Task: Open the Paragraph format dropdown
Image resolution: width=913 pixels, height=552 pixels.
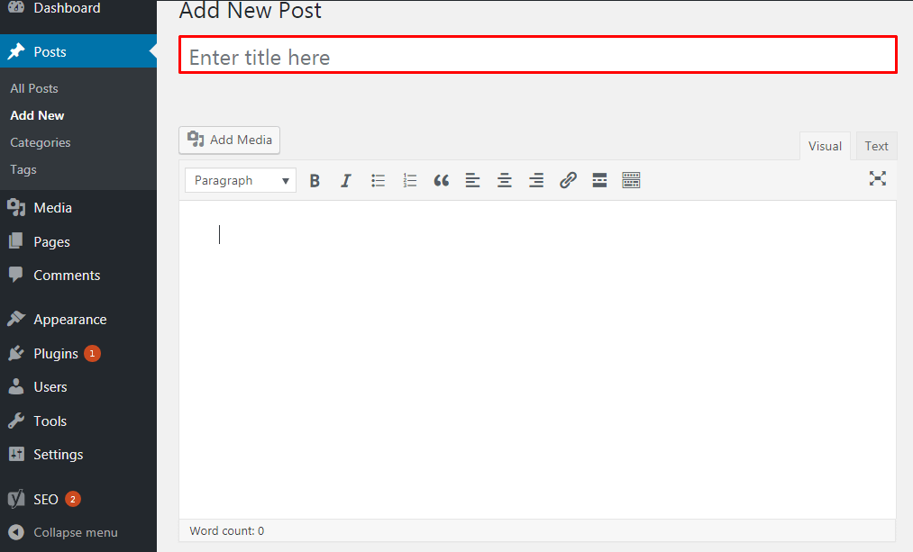Action: pos(241,180)
